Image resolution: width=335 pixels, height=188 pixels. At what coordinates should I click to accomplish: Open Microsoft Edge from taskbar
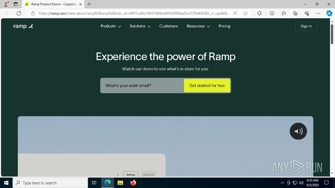click(108, 183)
